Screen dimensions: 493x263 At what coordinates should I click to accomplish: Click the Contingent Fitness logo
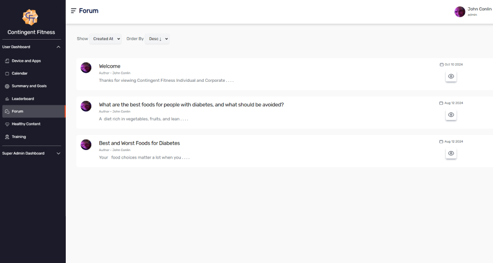click(30, 17)
